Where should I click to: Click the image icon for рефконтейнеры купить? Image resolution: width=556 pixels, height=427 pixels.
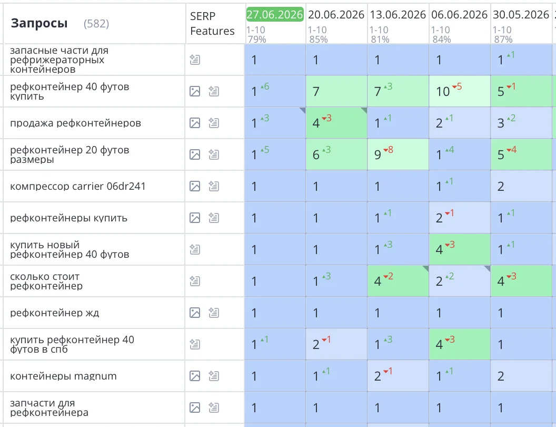(x=195, y=218)
